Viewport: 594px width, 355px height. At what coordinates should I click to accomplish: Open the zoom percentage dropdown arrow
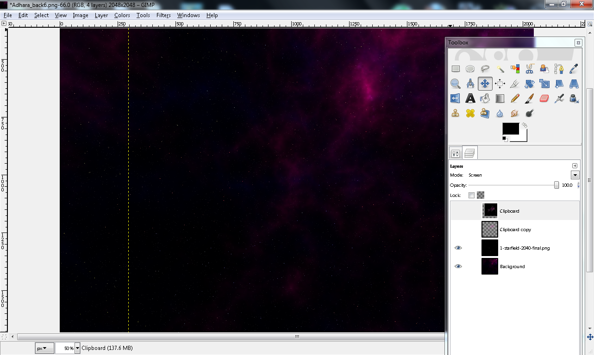click(77, 348)
